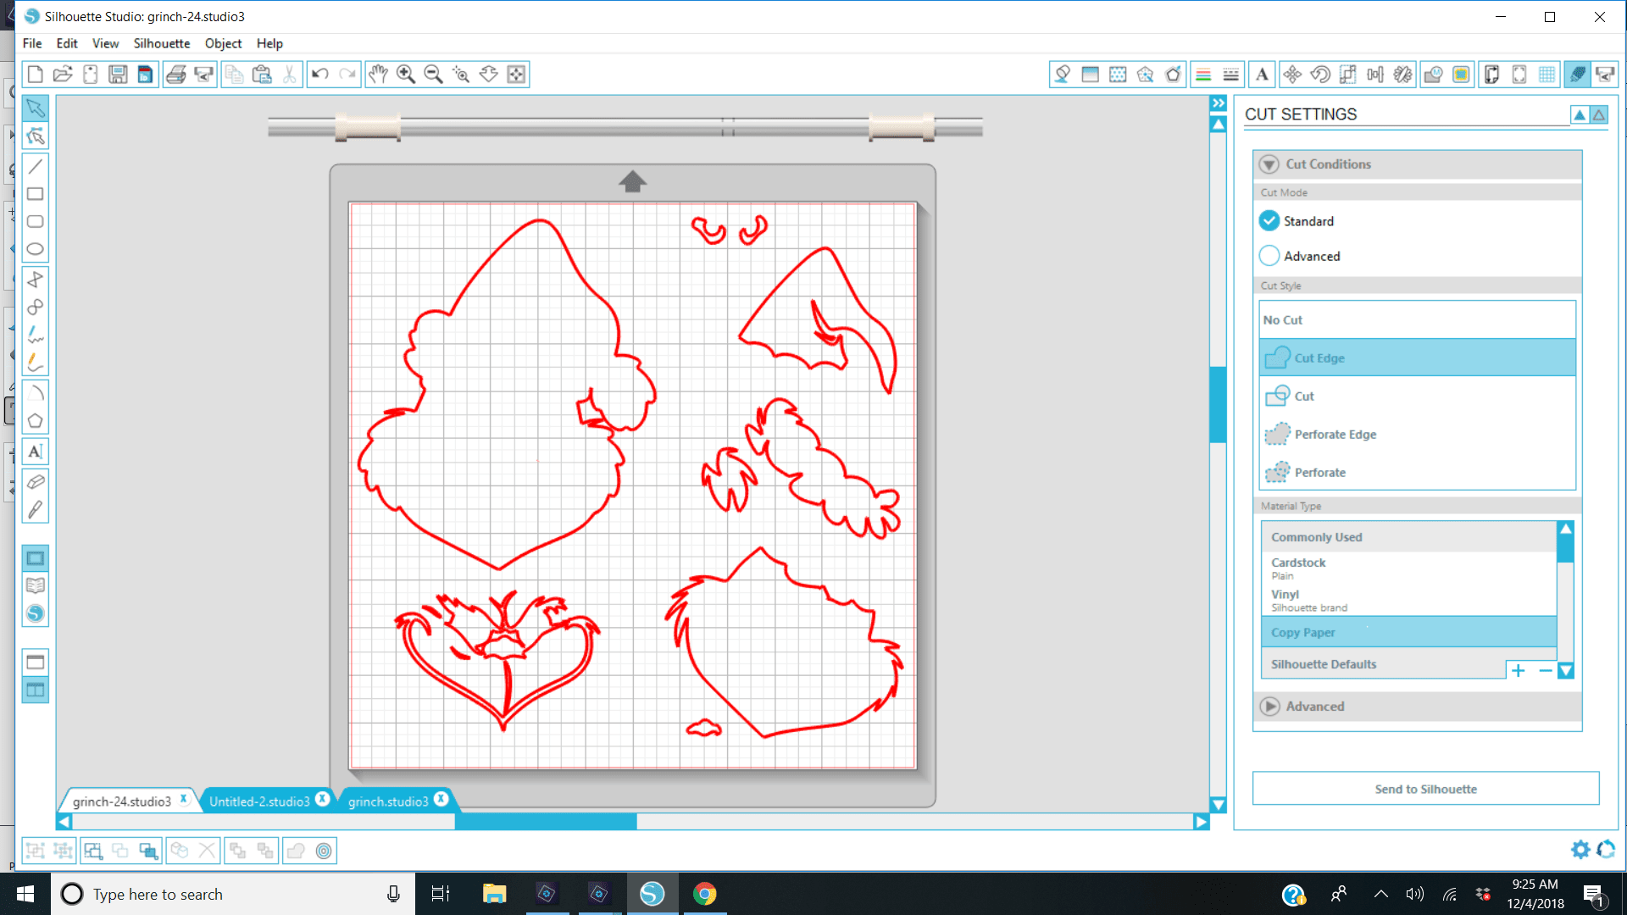Screen dimensions: 1627x915
Task: Select the Rounded Rectangle tool
Action: (x=35, y=222)
